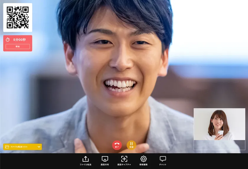Open ファイル転送 file transfer in toolbar
This screenshot has width=248, height=169.
tap(85, 161)
